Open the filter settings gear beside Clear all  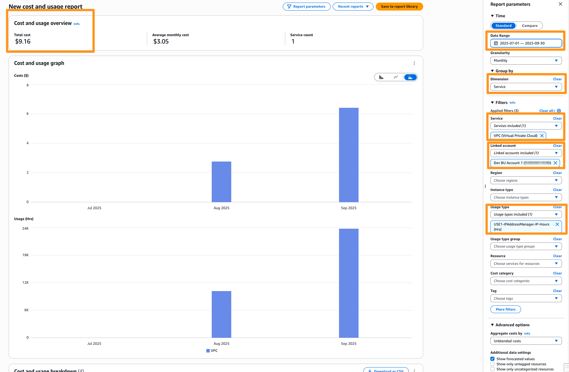pyautogui.click(x=559, y=110)
